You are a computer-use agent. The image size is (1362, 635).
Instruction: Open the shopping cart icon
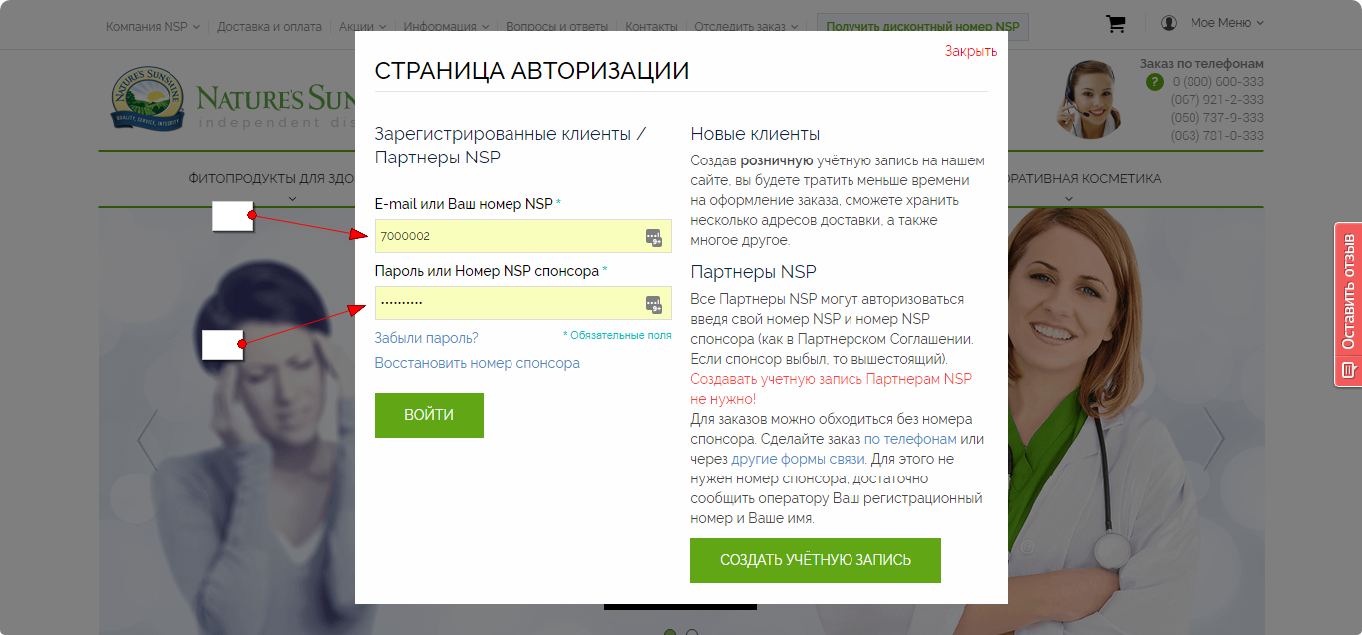[1116, 24]
